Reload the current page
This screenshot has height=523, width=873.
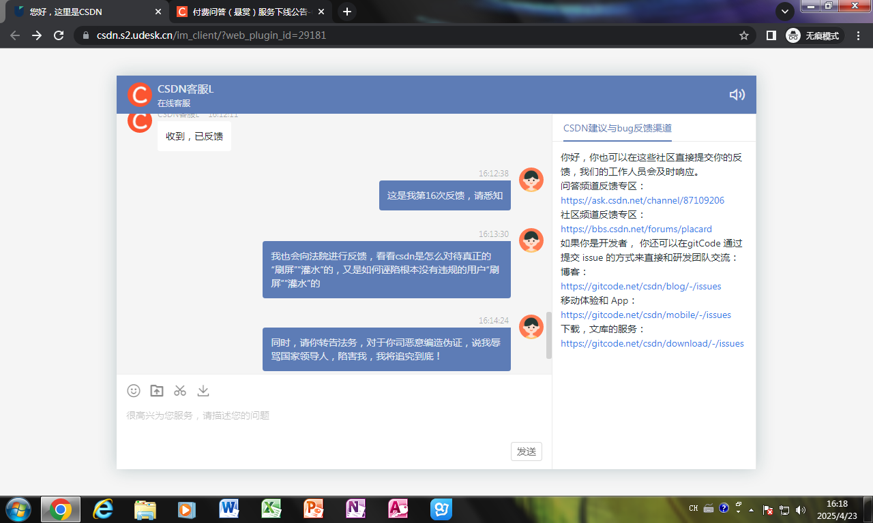coord(59,35)
